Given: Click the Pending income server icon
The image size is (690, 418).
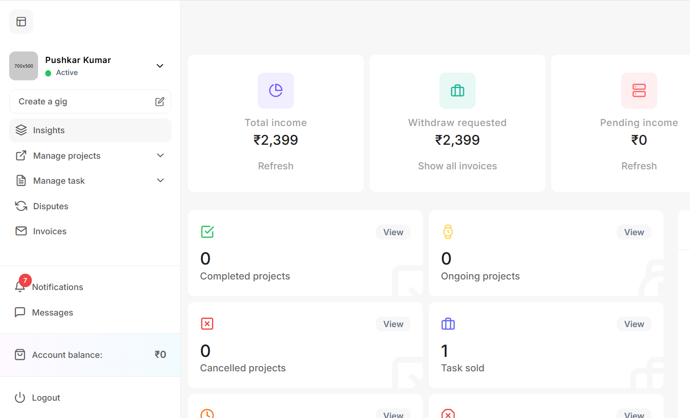Looking at the screenshot, I should [x=639, y=90].
